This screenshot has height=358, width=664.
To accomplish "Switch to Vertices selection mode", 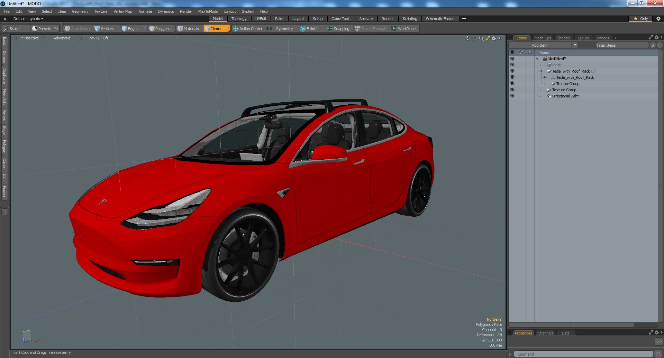I will 107,29.
